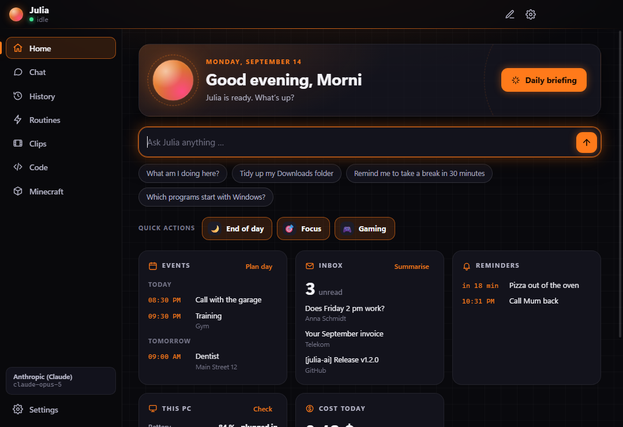
Task: Click the Code brackets icon in sidebar
Action: tap(18, 167)
